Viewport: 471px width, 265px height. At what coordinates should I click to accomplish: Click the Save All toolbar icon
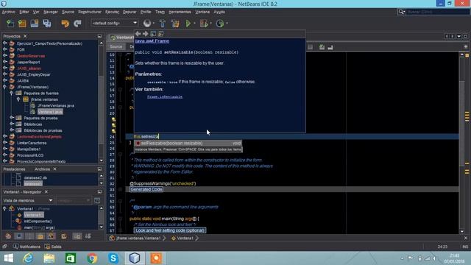point(47,24)
